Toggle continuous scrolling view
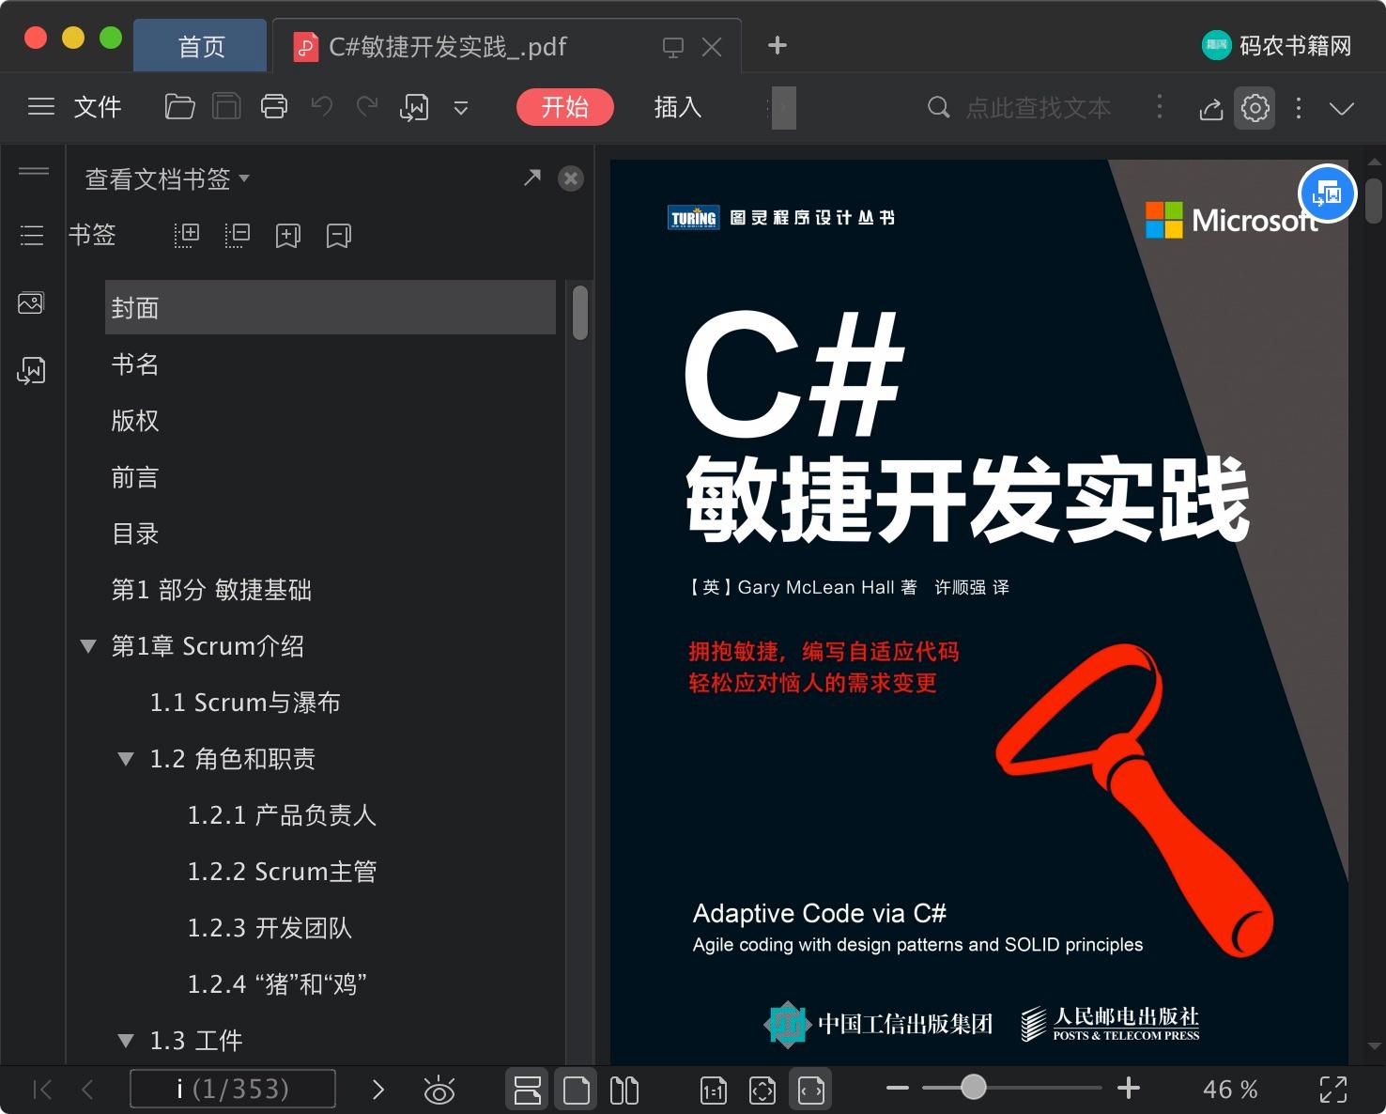Viewport: 1386px width, 1114px height. pos(528,1090)
